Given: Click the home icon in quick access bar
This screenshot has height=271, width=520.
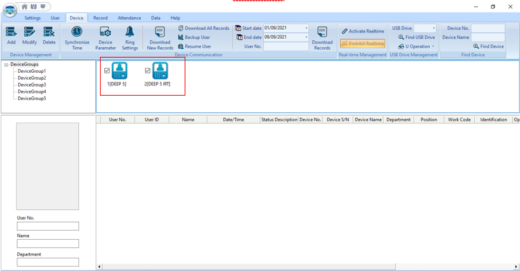Looking at the screenshot, I should tap(24, 6).
